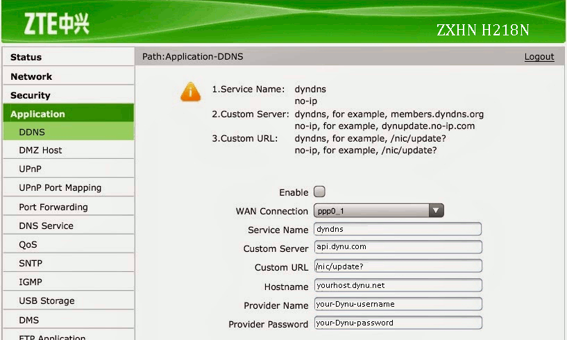Click the '2.Custom Server:' help label
This screenshot has height=340, width=567.
(251, 114)
